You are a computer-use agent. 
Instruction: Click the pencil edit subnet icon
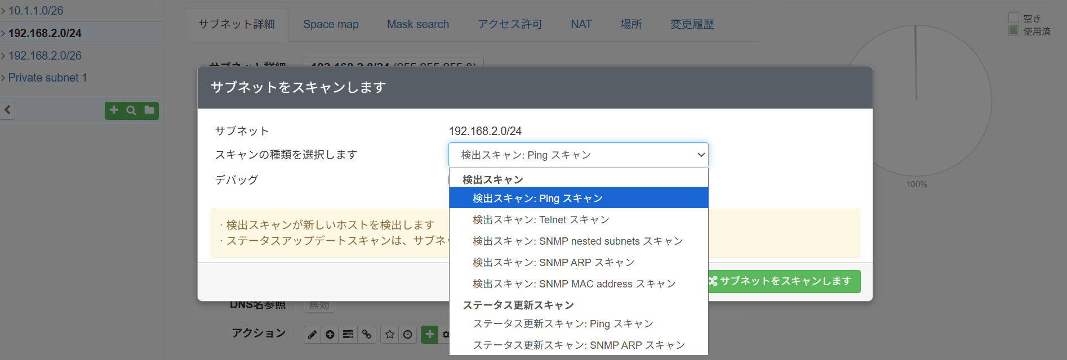[x=313, y=334]
